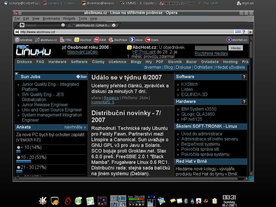Screen dimensions: 276x207
Task: Select the '< 10 (14%)' poll option
Action: point(19,147)
